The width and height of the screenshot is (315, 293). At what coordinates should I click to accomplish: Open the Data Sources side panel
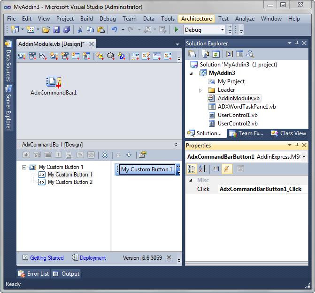pos(8,62)
